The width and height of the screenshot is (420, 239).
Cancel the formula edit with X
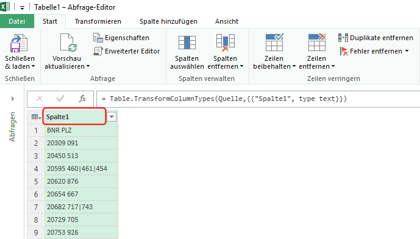click(40, 99)
